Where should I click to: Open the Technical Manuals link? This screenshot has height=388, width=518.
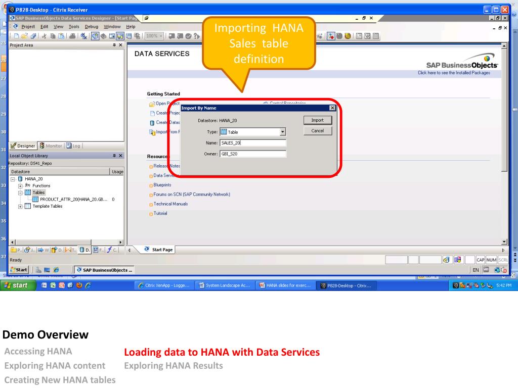click(170, 204)
